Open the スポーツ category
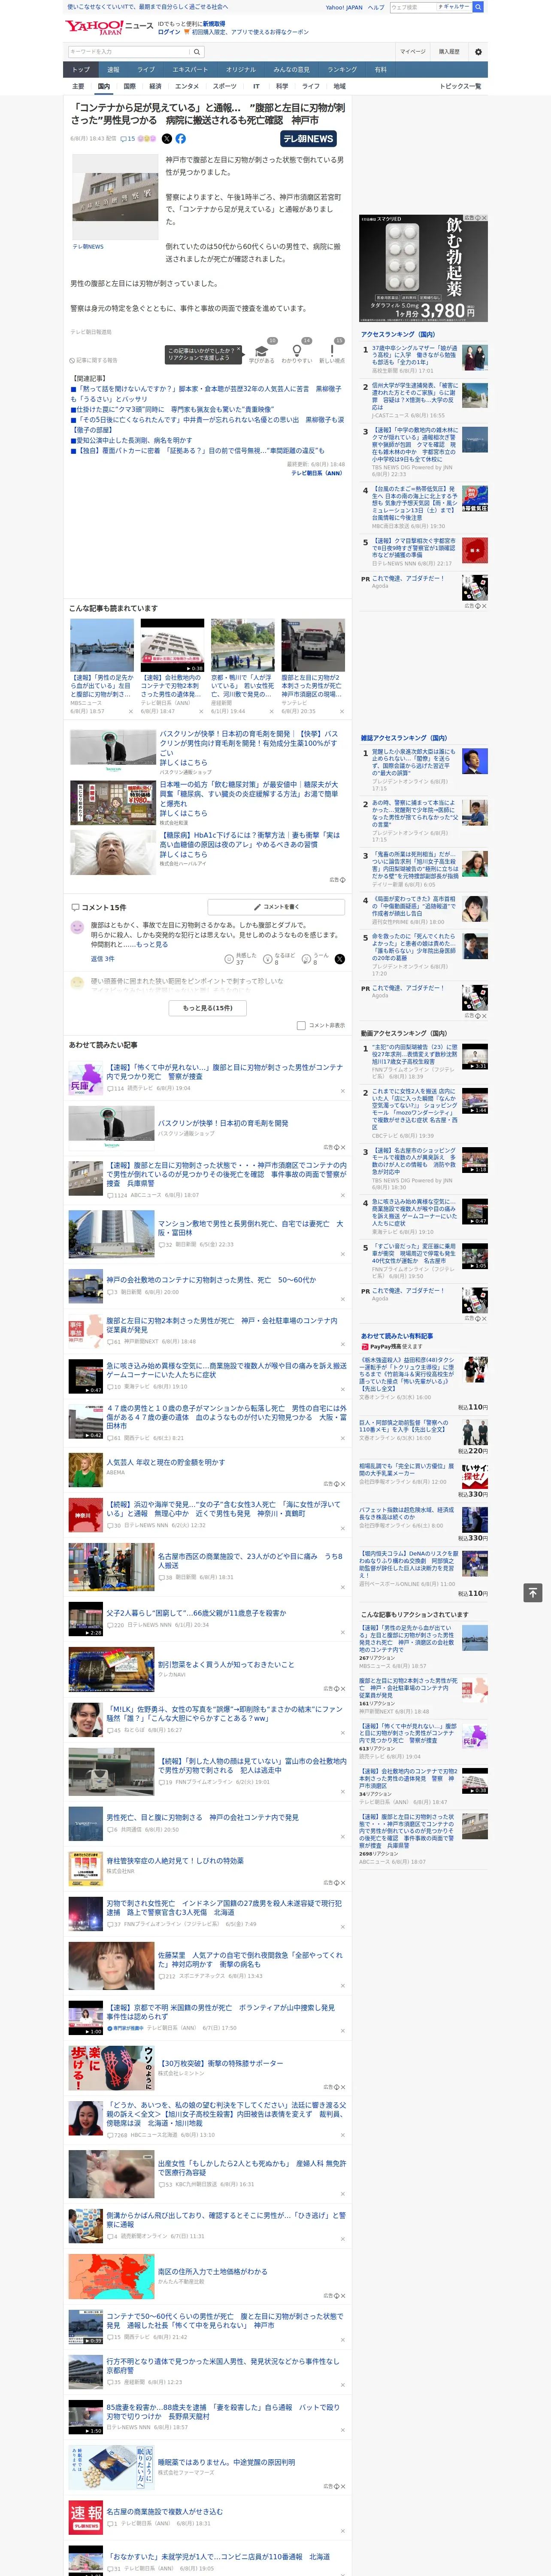Screen dimensions: 551x2576 (x=225, y=86)
